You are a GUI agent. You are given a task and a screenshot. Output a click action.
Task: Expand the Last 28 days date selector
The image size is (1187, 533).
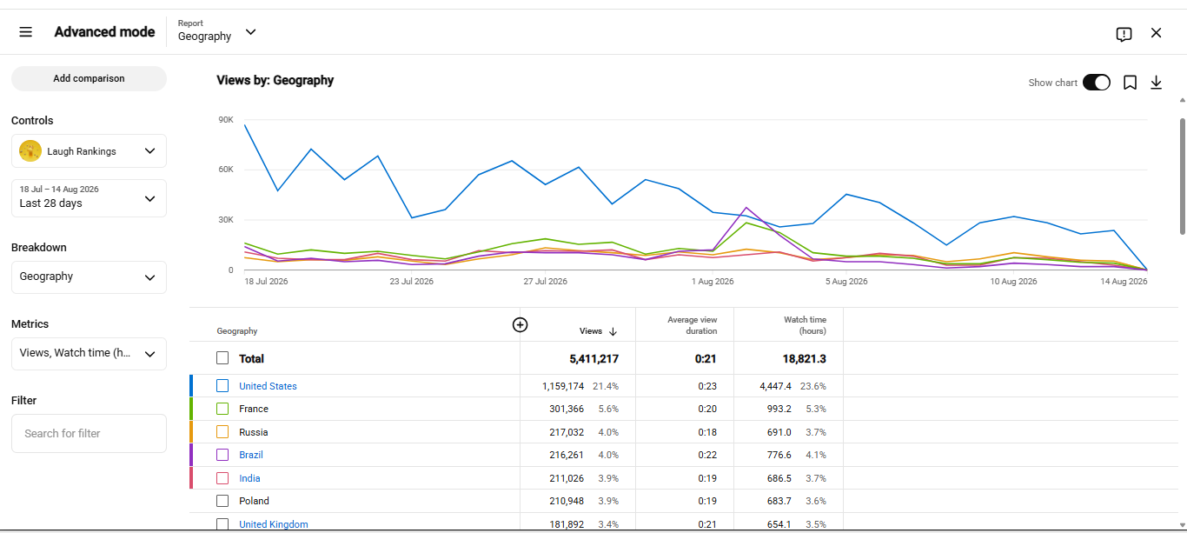click(x=89, y=198)
